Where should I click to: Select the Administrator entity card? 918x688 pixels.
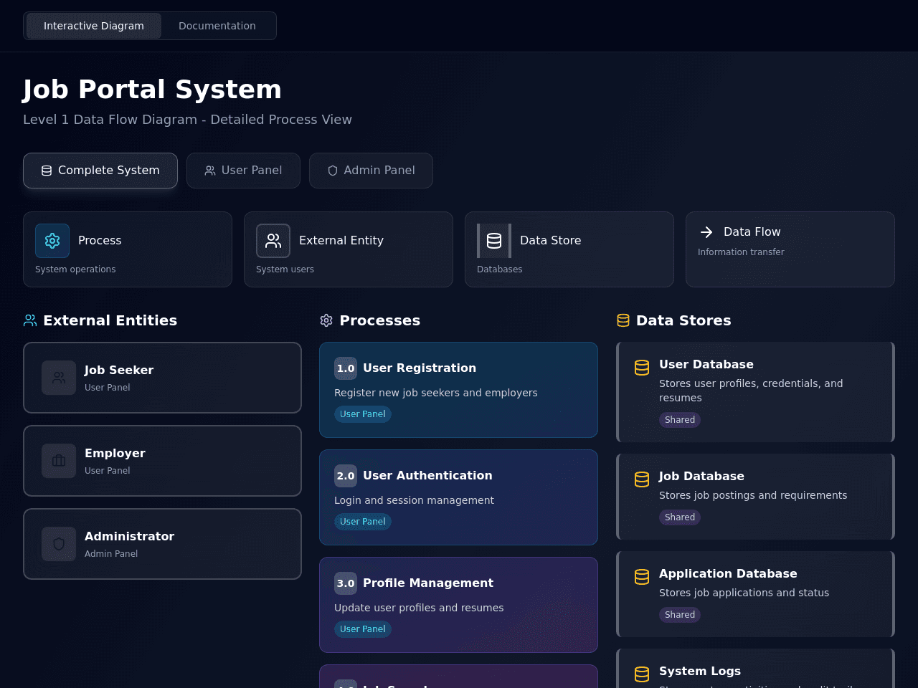pos(162,544)
